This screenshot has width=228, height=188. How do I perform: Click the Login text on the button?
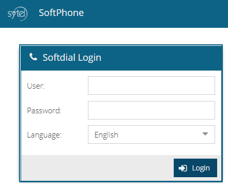(x=201, y=168)
